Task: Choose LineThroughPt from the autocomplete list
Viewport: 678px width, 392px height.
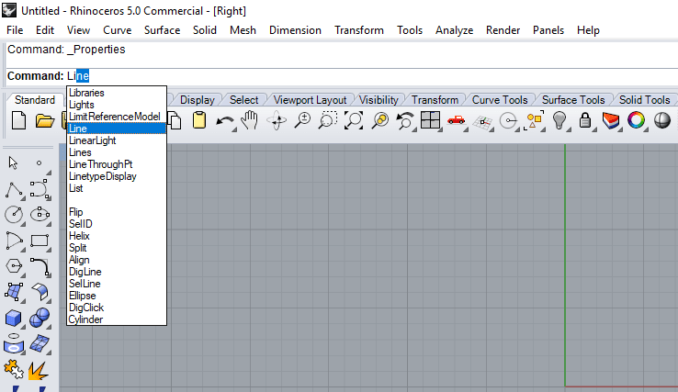Action: pos(117,164)
